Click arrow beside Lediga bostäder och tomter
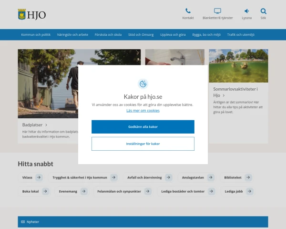286x229 pixels. tap(211, 191)
